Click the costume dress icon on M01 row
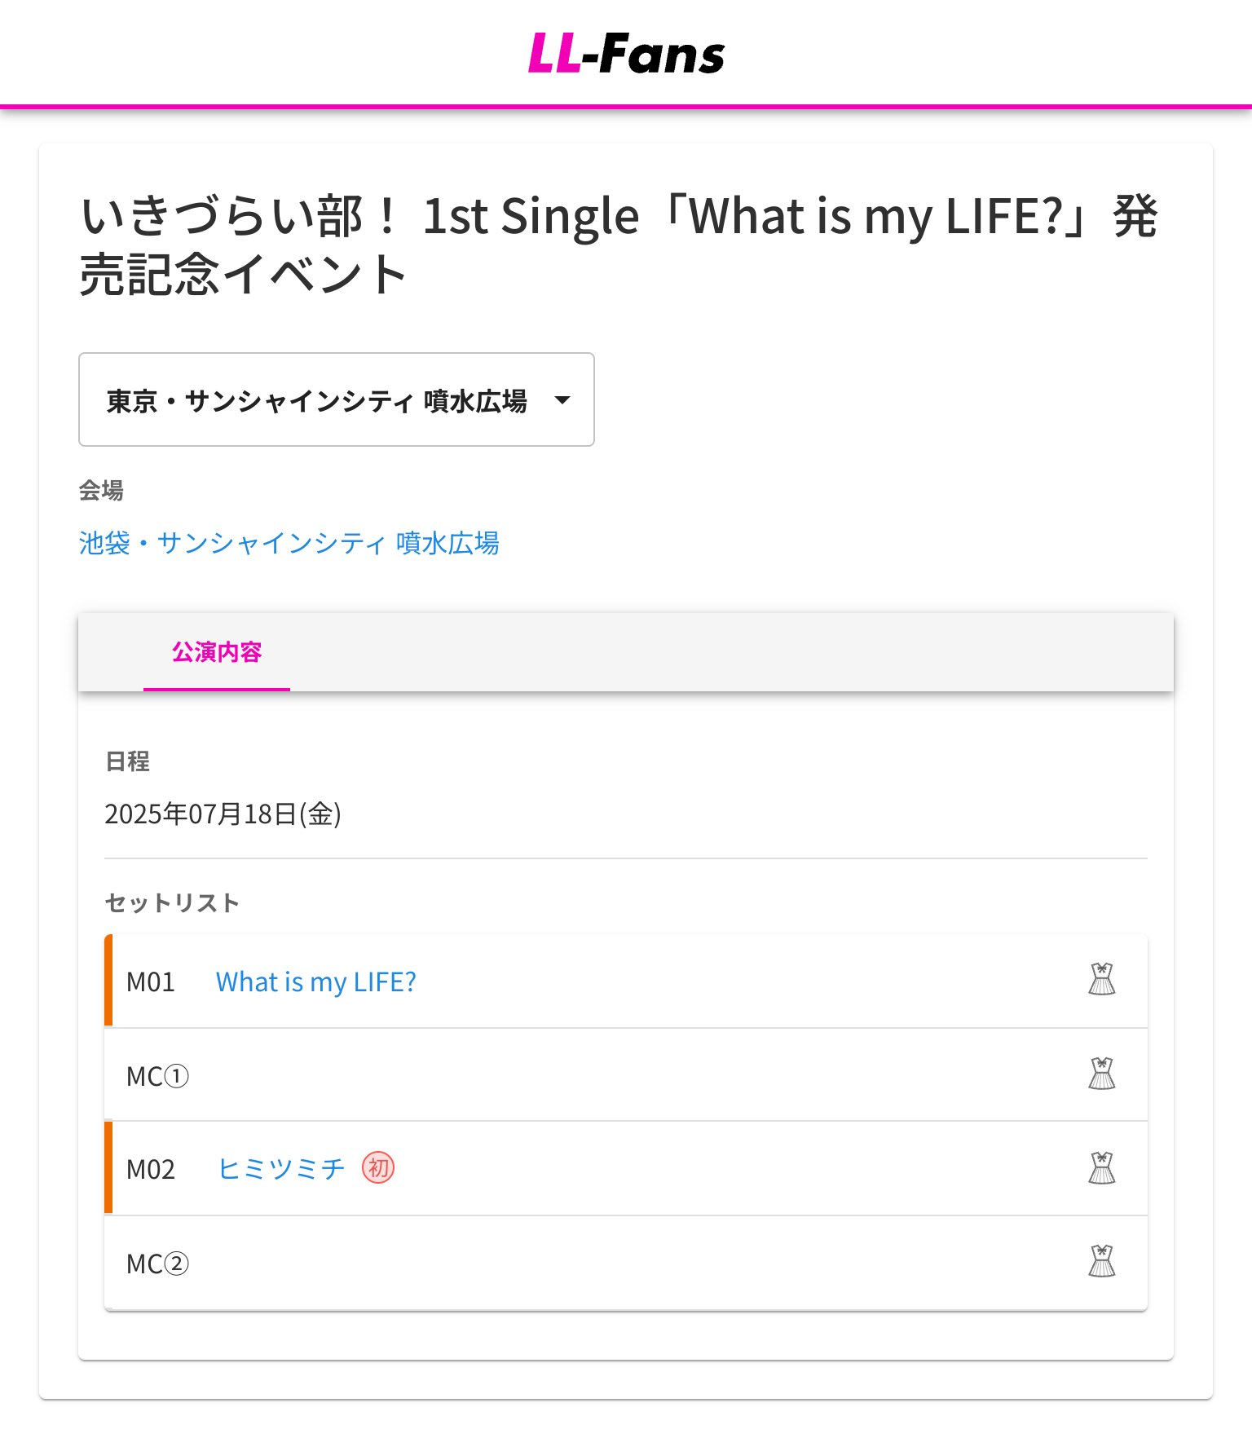 pyautogui.click(x=1101, y=980)
